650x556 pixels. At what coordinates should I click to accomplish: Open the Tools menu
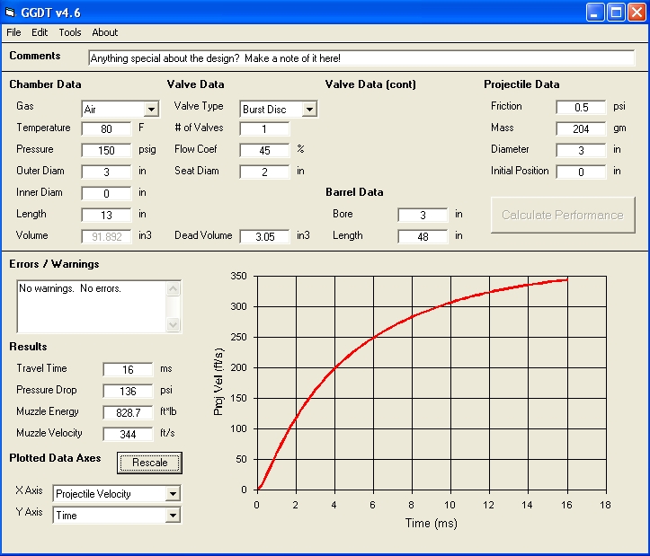pyautogui.click(x=70, y=32)
